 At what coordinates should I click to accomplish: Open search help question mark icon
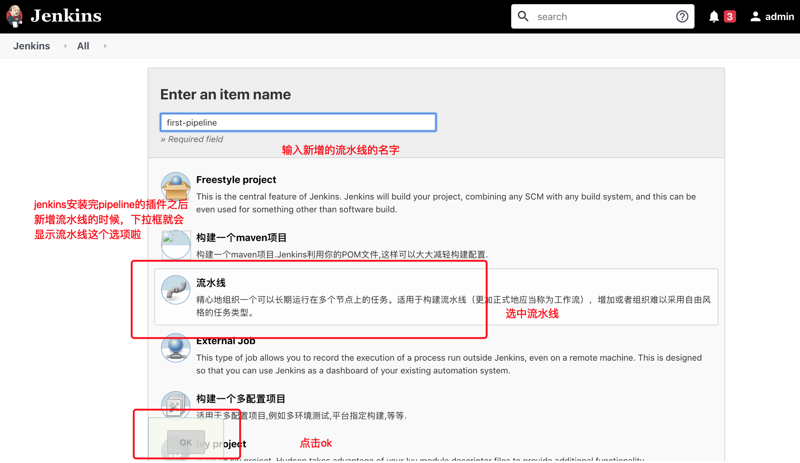coord(682,16)
